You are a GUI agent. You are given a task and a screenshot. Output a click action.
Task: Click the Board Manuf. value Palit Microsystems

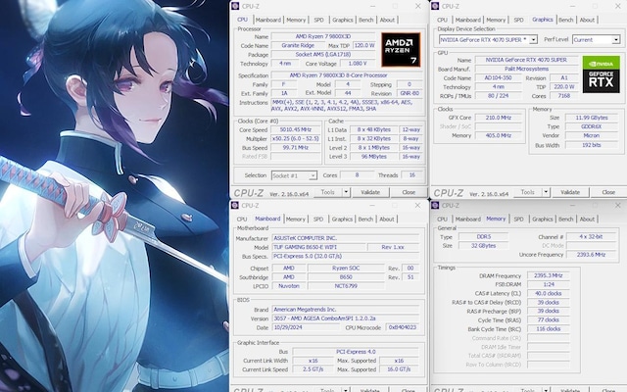[x=526, y=69]
